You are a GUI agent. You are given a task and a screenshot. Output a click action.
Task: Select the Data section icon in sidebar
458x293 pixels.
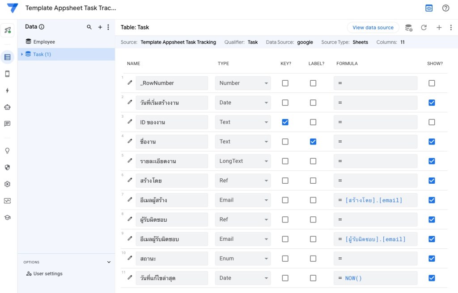[8, 57]
